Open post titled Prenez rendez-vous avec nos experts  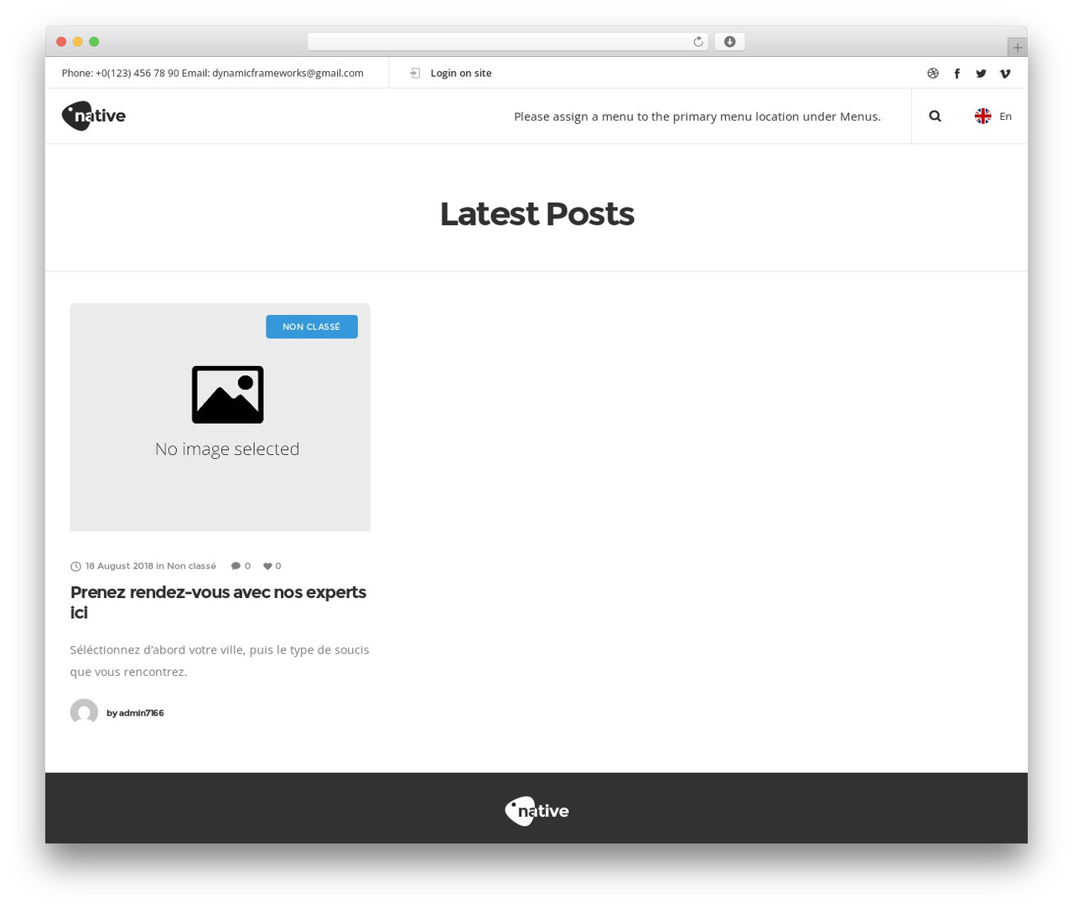[x=218, y=602]
